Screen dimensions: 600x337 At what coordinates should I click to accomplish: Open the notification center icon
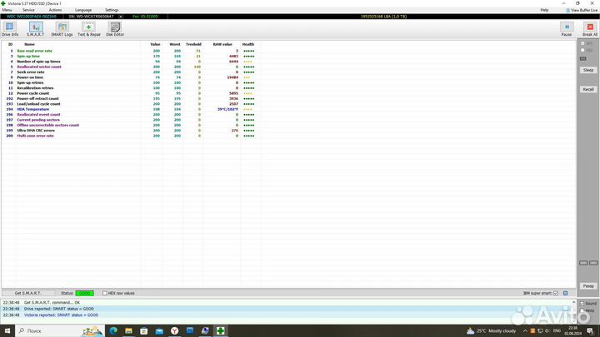(x=590, y=330)
